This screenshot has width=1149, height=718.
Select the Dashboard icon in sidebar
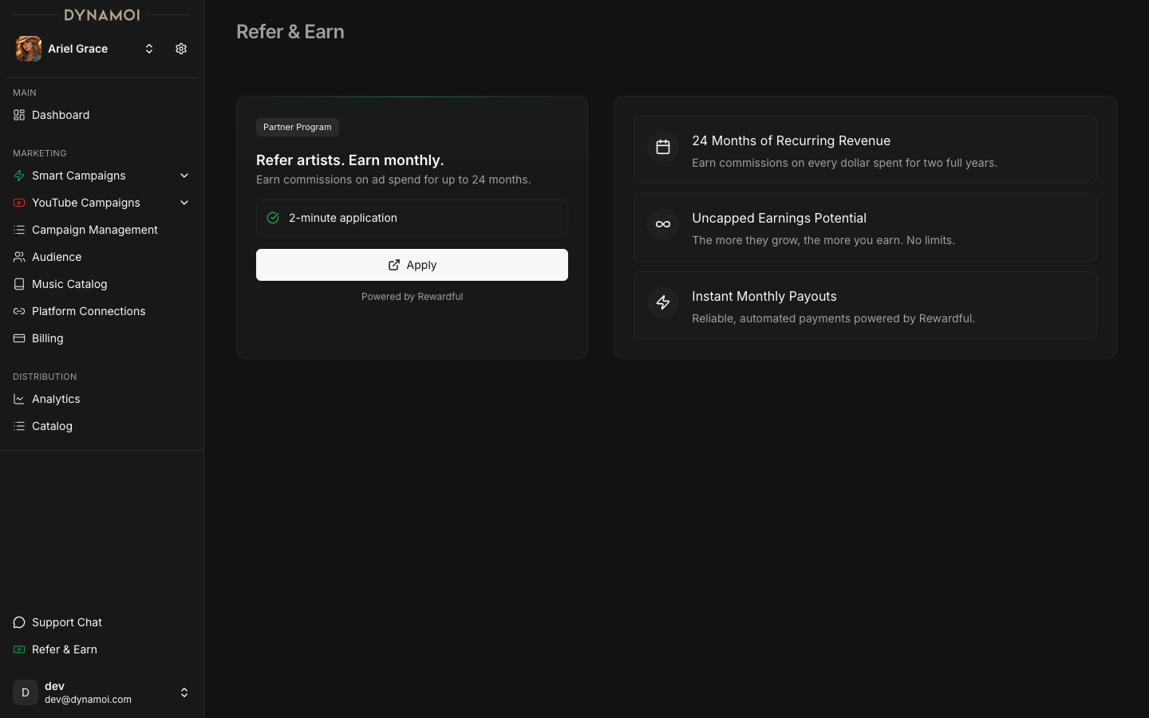[18, 115]
